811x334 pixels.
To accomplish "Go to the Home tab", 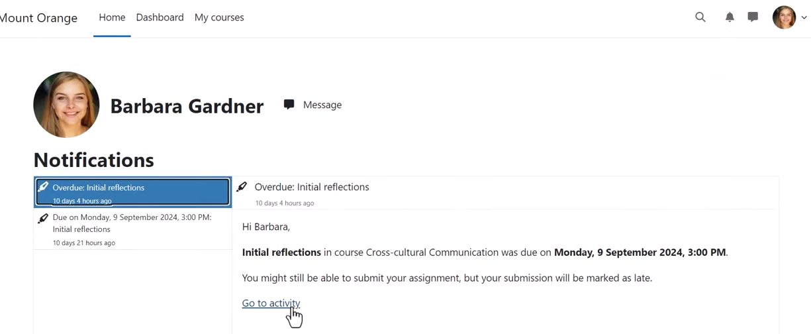I will (x=112, y=18).
